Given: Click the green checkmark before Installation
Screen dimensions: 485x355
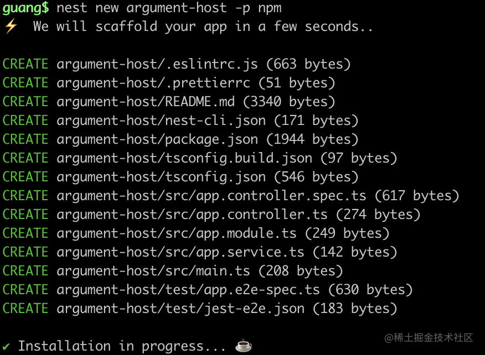Looking at the screenshot, I should (7, 346).
